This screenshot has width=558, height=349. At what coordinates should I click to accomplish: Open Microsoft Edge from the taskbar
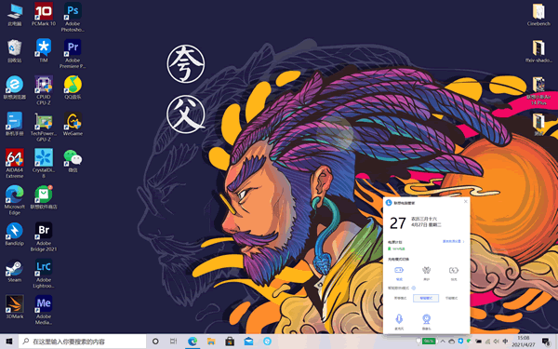point(193,342)
